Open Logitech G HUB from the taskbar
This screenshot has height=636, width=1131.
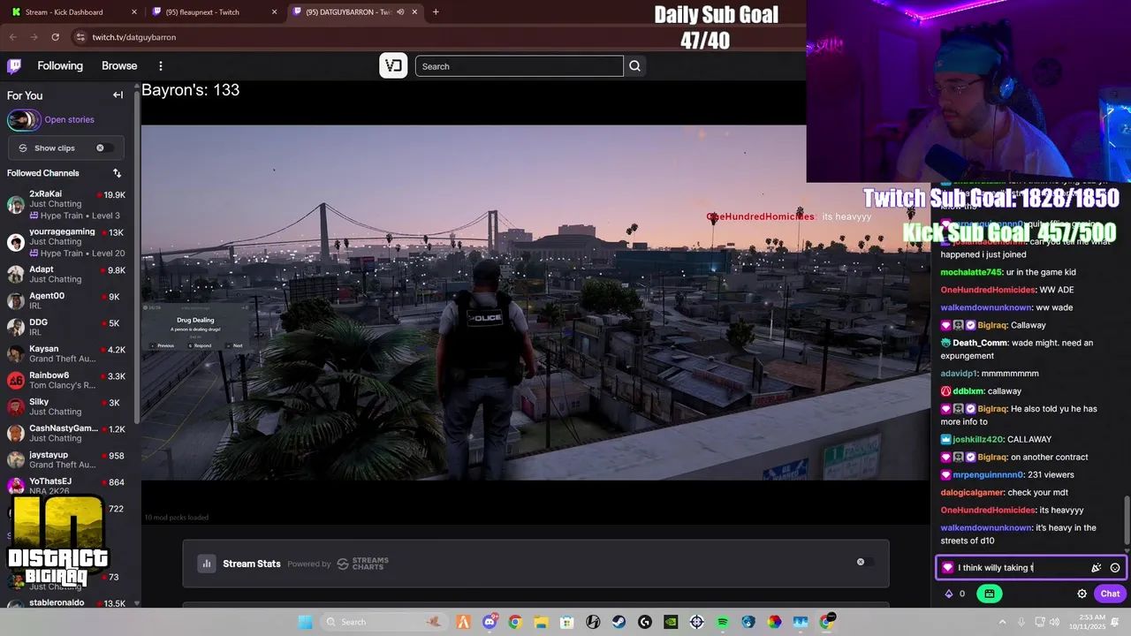pos(644,622)
